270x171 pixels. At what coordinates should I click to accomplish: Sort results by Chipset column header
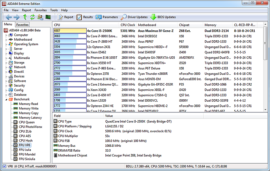pos(190,25)
